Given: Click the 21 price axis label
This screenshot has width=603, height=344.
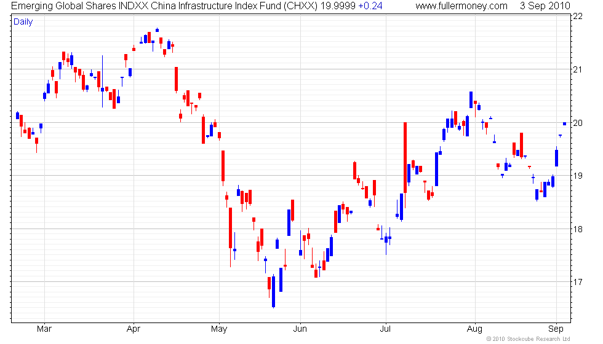Looking at the screenshot, I should (578, 69).
